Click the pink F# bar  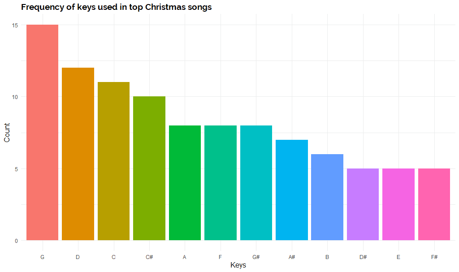434,204
